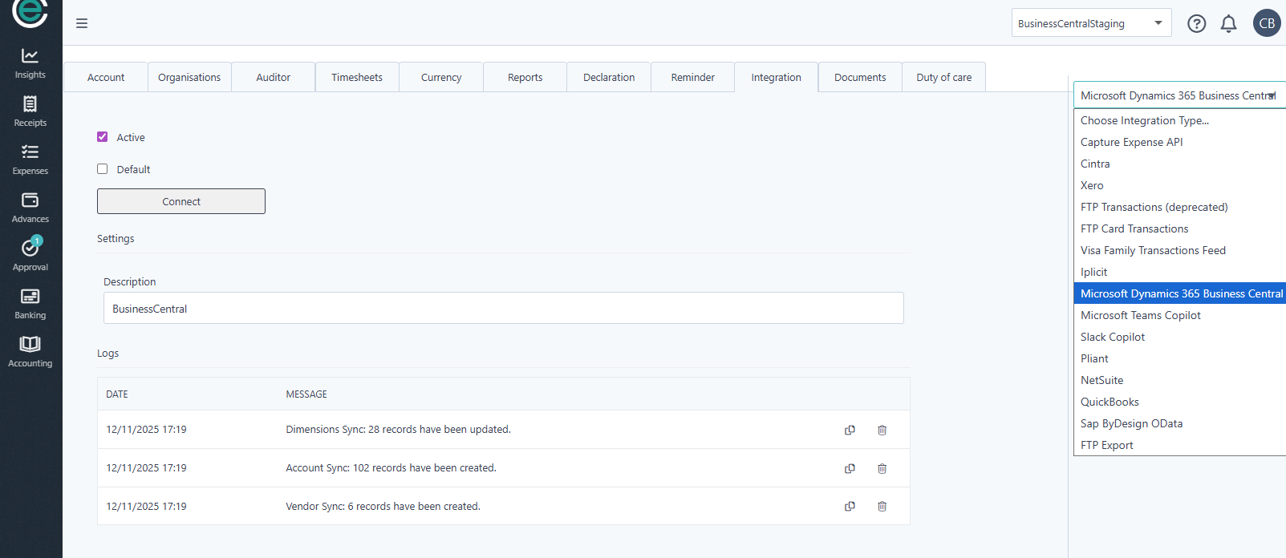Select Capture Expense API option
1286x558 pixels.
point(1179,142)
